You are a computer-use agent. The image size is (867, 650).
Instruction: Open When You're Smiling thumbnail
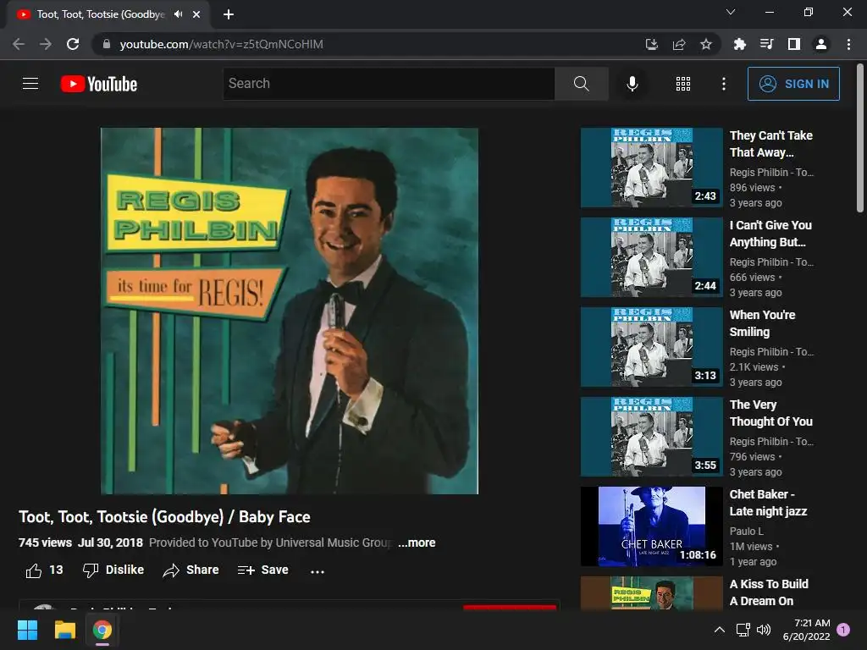[x=651, y=346]
